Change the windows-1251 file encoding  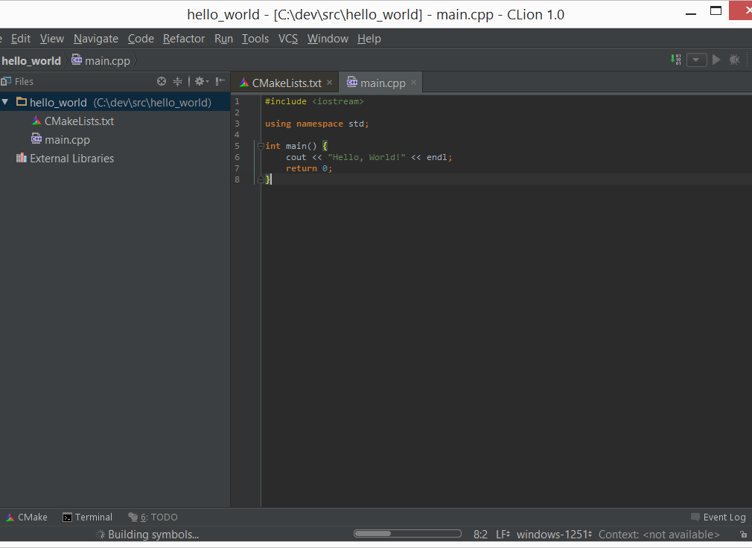[554, 535]
